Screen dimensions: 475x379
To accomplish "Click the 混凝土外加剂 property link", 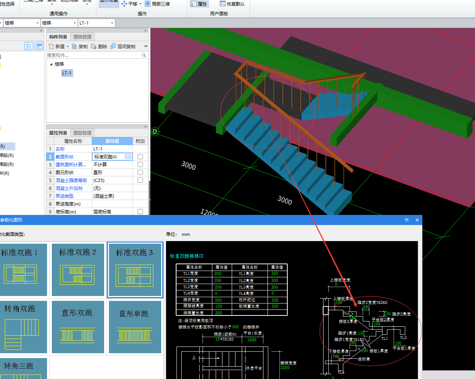I will (69, 188).
